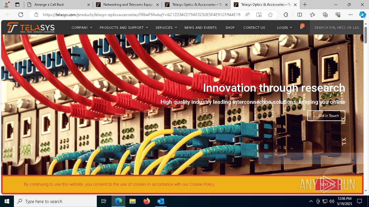Open the CONTACT US page
369x207 pixels.
point(254,28)
